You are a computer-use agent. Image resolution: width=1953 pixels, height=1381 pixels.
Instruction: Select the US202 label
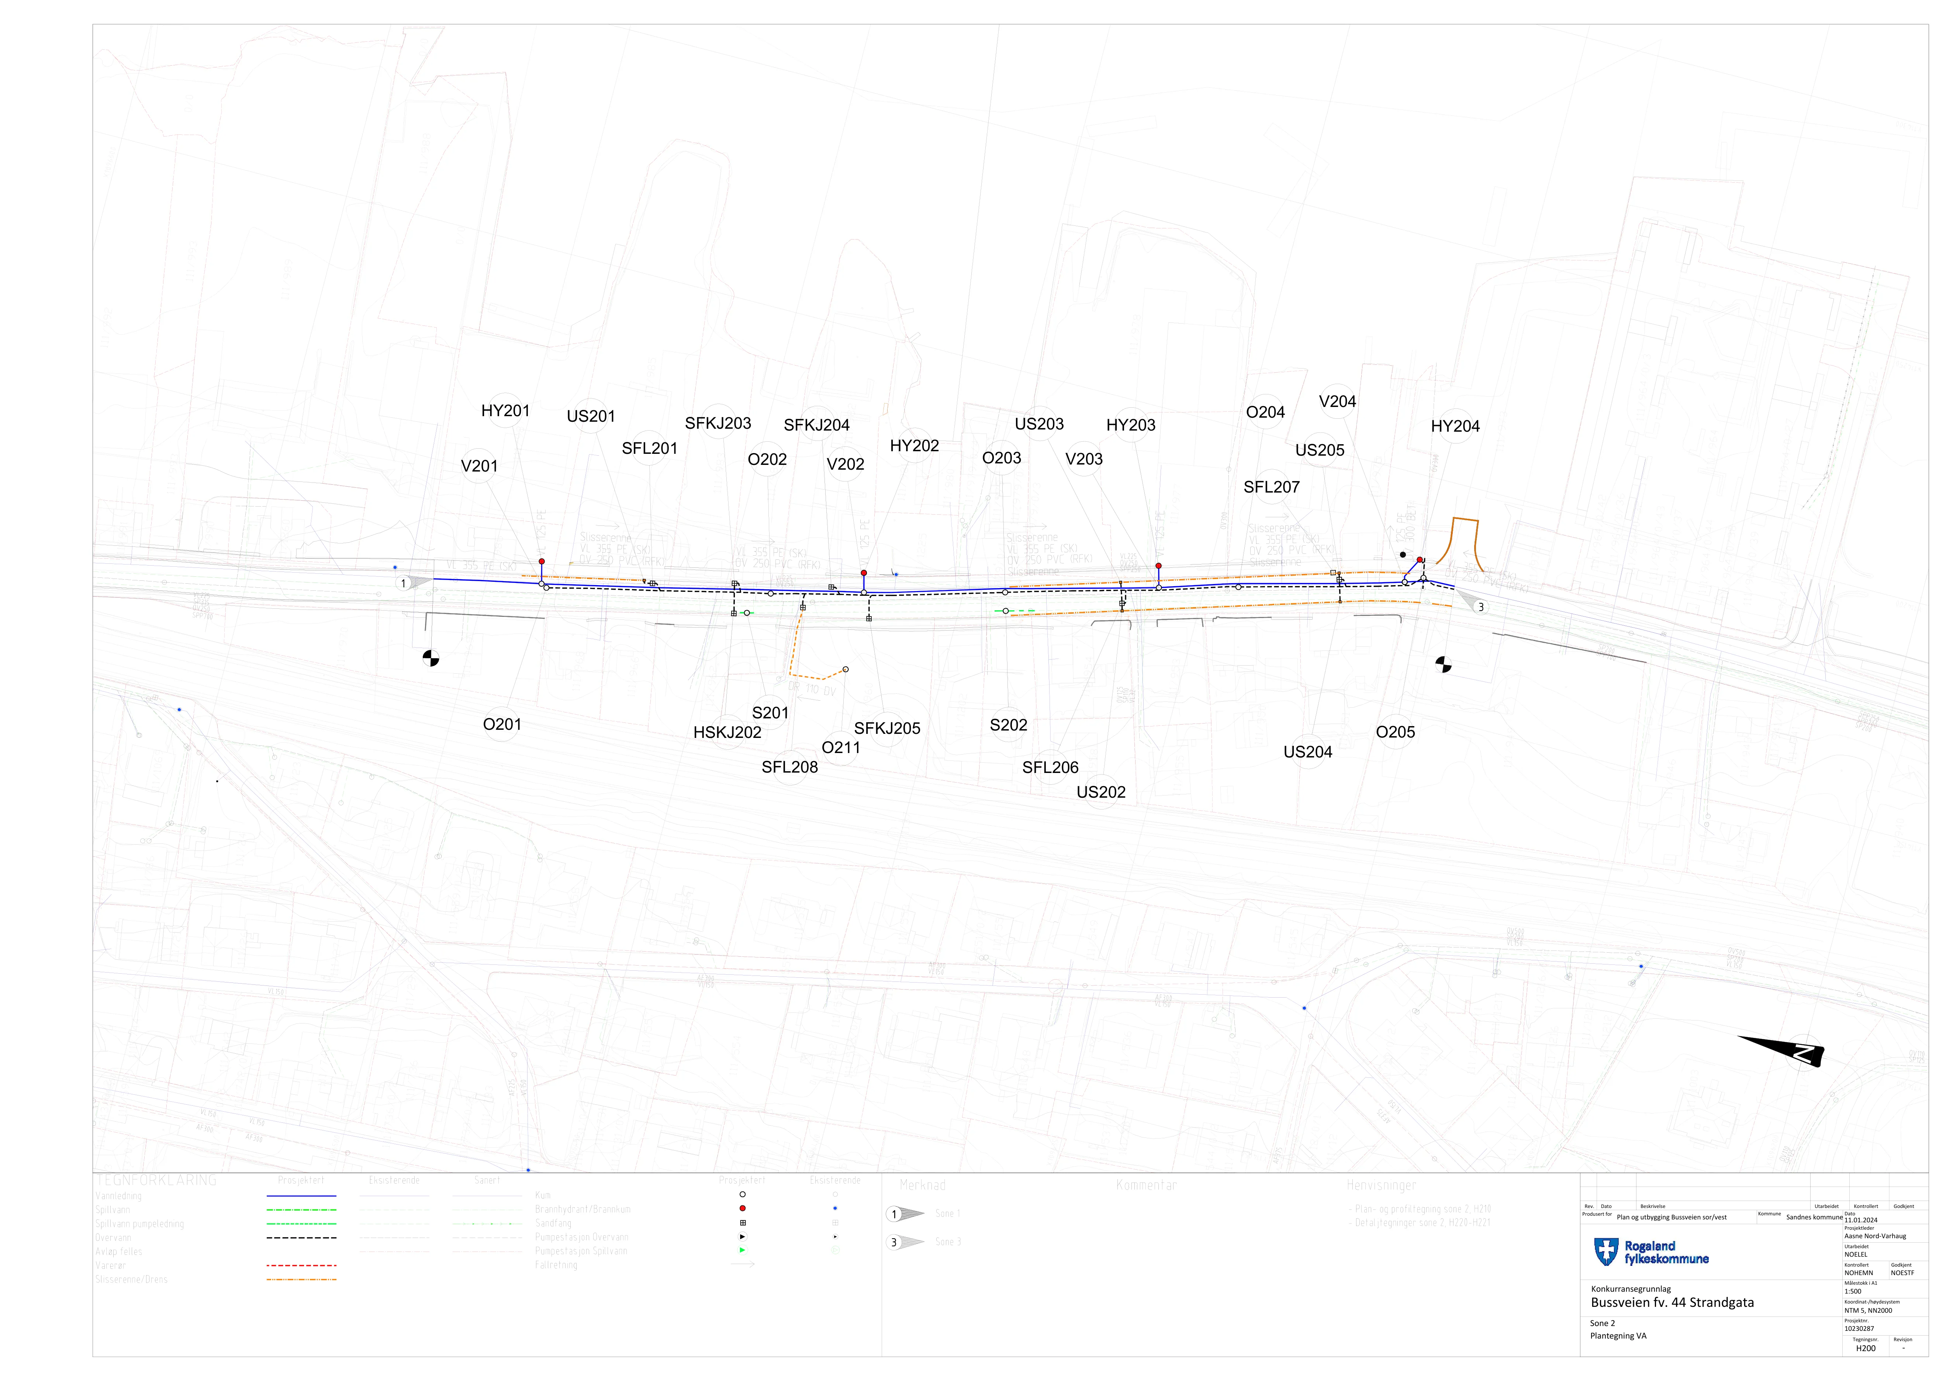click(x=1102, y=792)
